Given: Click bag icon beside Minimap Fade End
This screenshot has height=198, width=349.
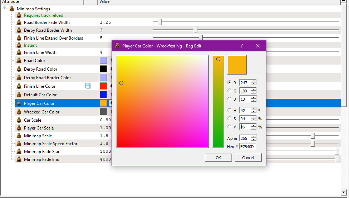Looking at the screenshot, I should [19, 159].
